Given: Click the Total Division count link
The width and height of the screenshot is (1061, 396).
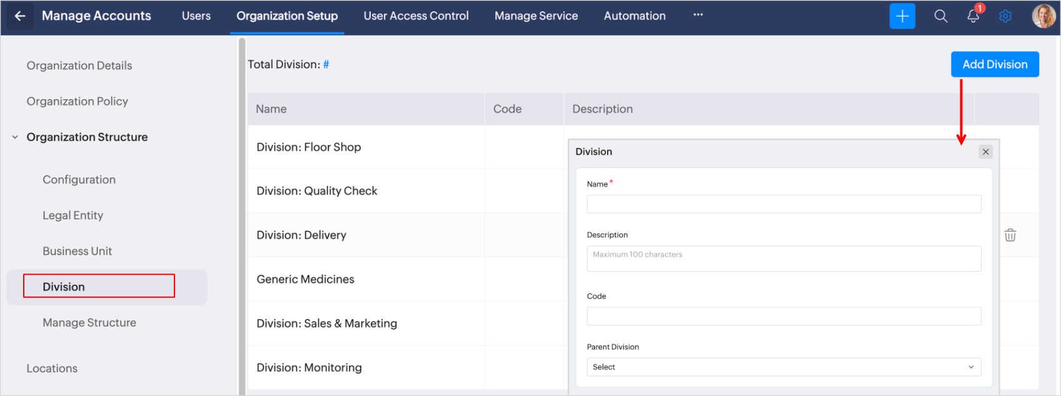Looking at the screenshot, I should (x=326, y=64).
